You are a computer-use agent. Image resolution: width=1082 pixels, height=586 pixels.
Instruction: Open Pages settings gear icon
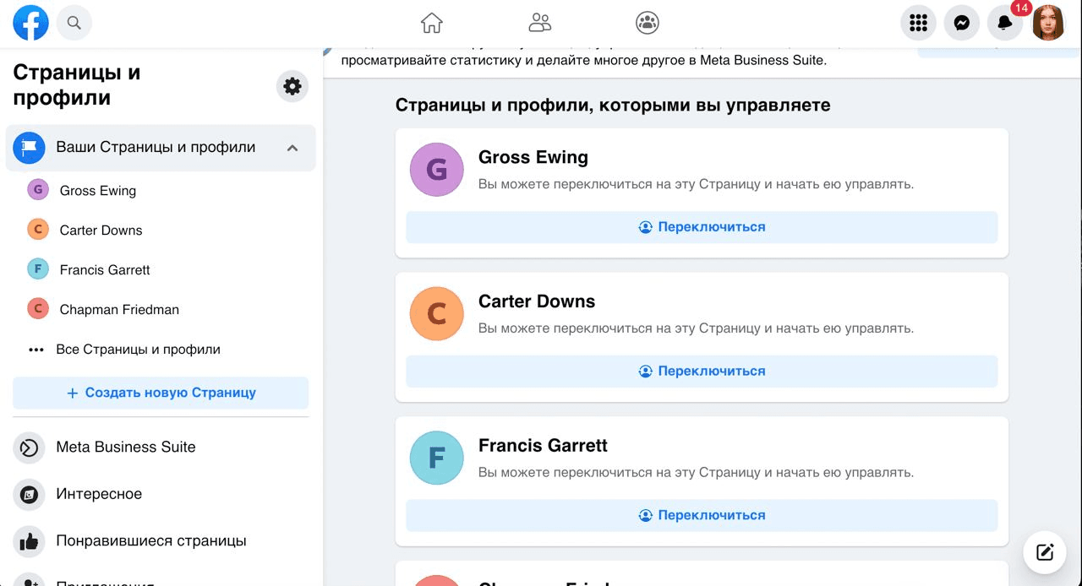(x=292, y=86)
